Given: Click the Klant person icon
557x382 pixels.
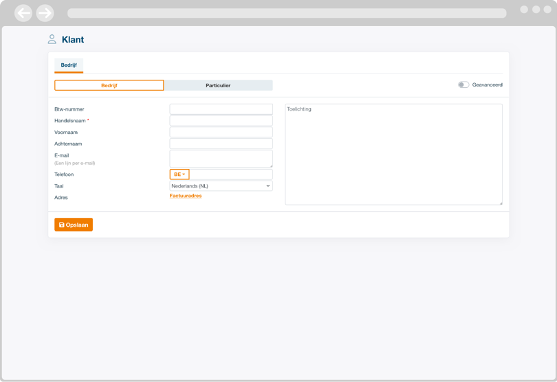Looking at the screenshot, I should point(52,40).
